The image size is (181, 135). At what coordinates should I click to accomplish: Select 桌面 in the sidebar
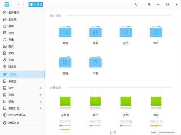22,26
